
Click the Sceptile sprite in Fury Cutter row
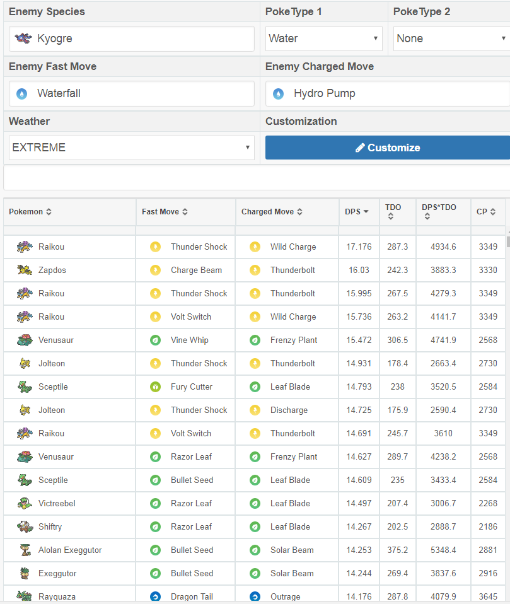[25, 386]
